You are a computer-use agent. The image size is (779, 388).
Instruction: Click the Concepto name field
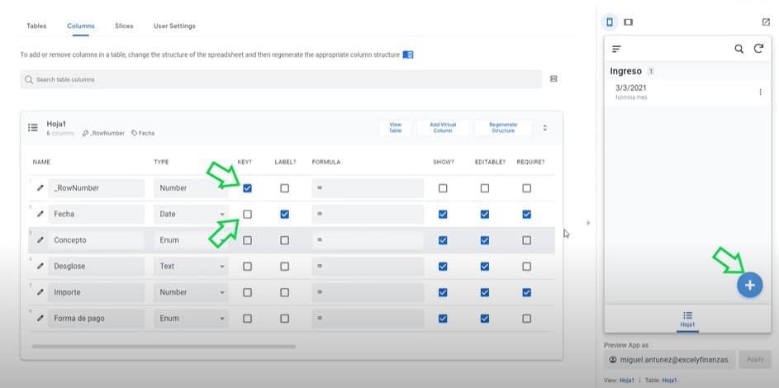coord(97,240)
